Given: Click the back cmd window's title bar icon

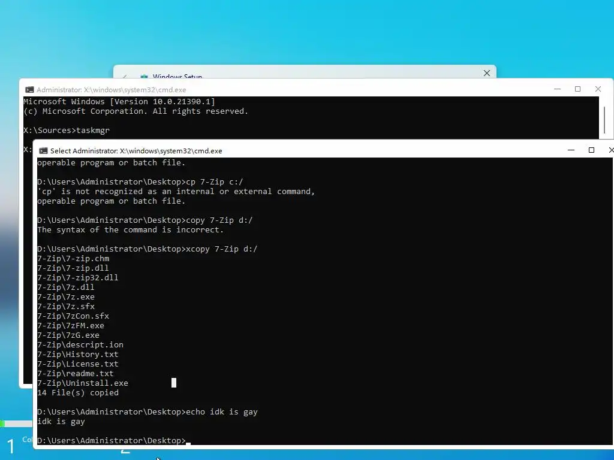Looking at the screenshot, I should tap(29, 90).
